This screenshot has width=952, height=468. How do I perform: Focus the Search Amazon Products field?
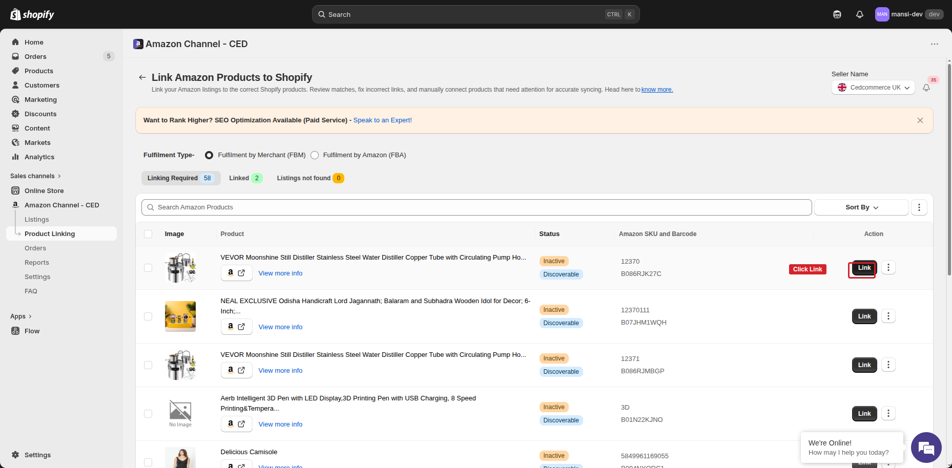tap(477, 207)
